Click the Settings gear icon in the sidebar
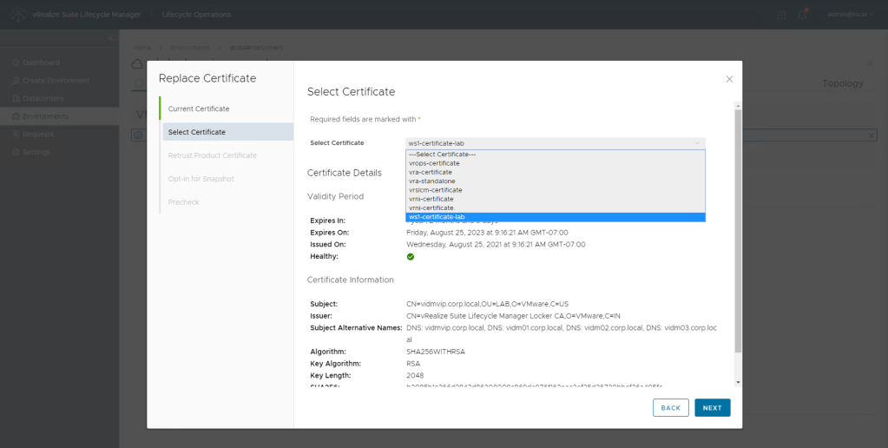 (x=15, y=152)
